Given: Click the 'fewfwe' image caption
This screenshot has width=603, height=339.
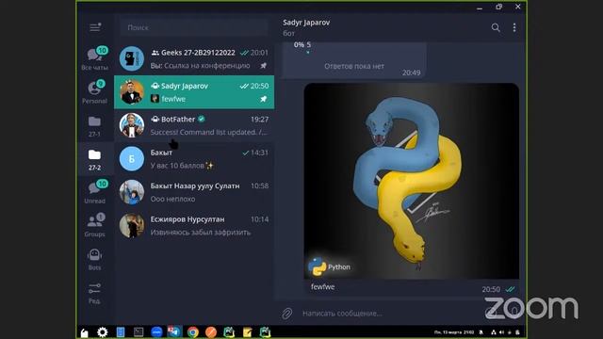Looking at the screenshot, I should (322, 286).
